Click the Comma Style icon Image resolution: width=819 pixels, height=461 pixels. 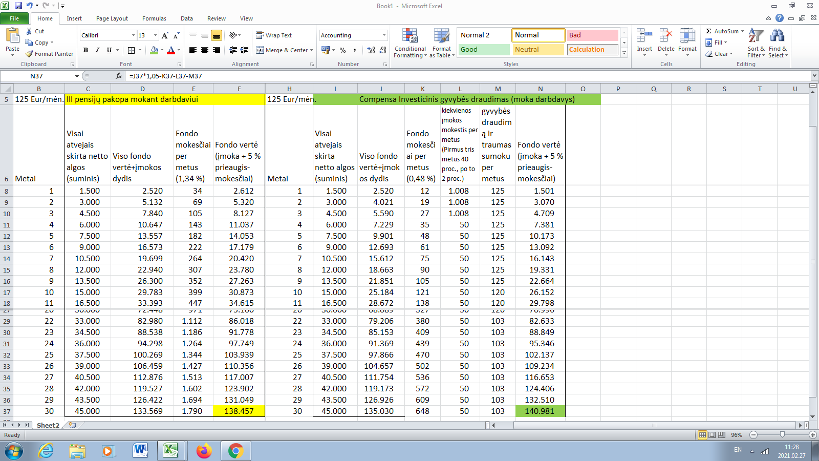[354, 50]
